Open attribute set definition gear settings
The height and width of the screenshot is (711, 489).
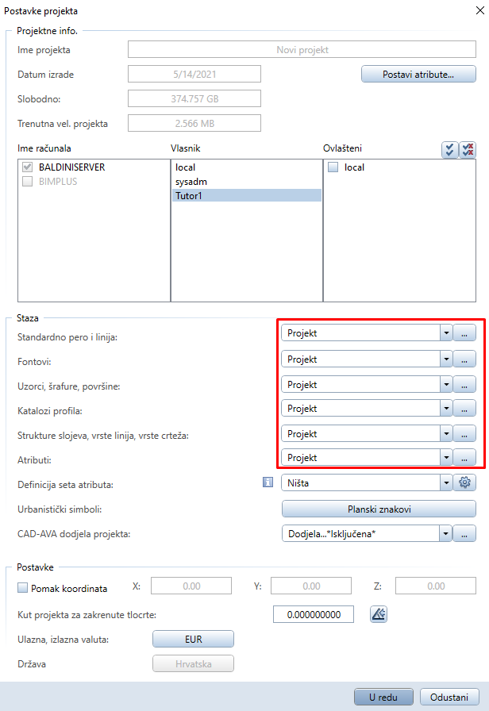click(x=464, y=482)
